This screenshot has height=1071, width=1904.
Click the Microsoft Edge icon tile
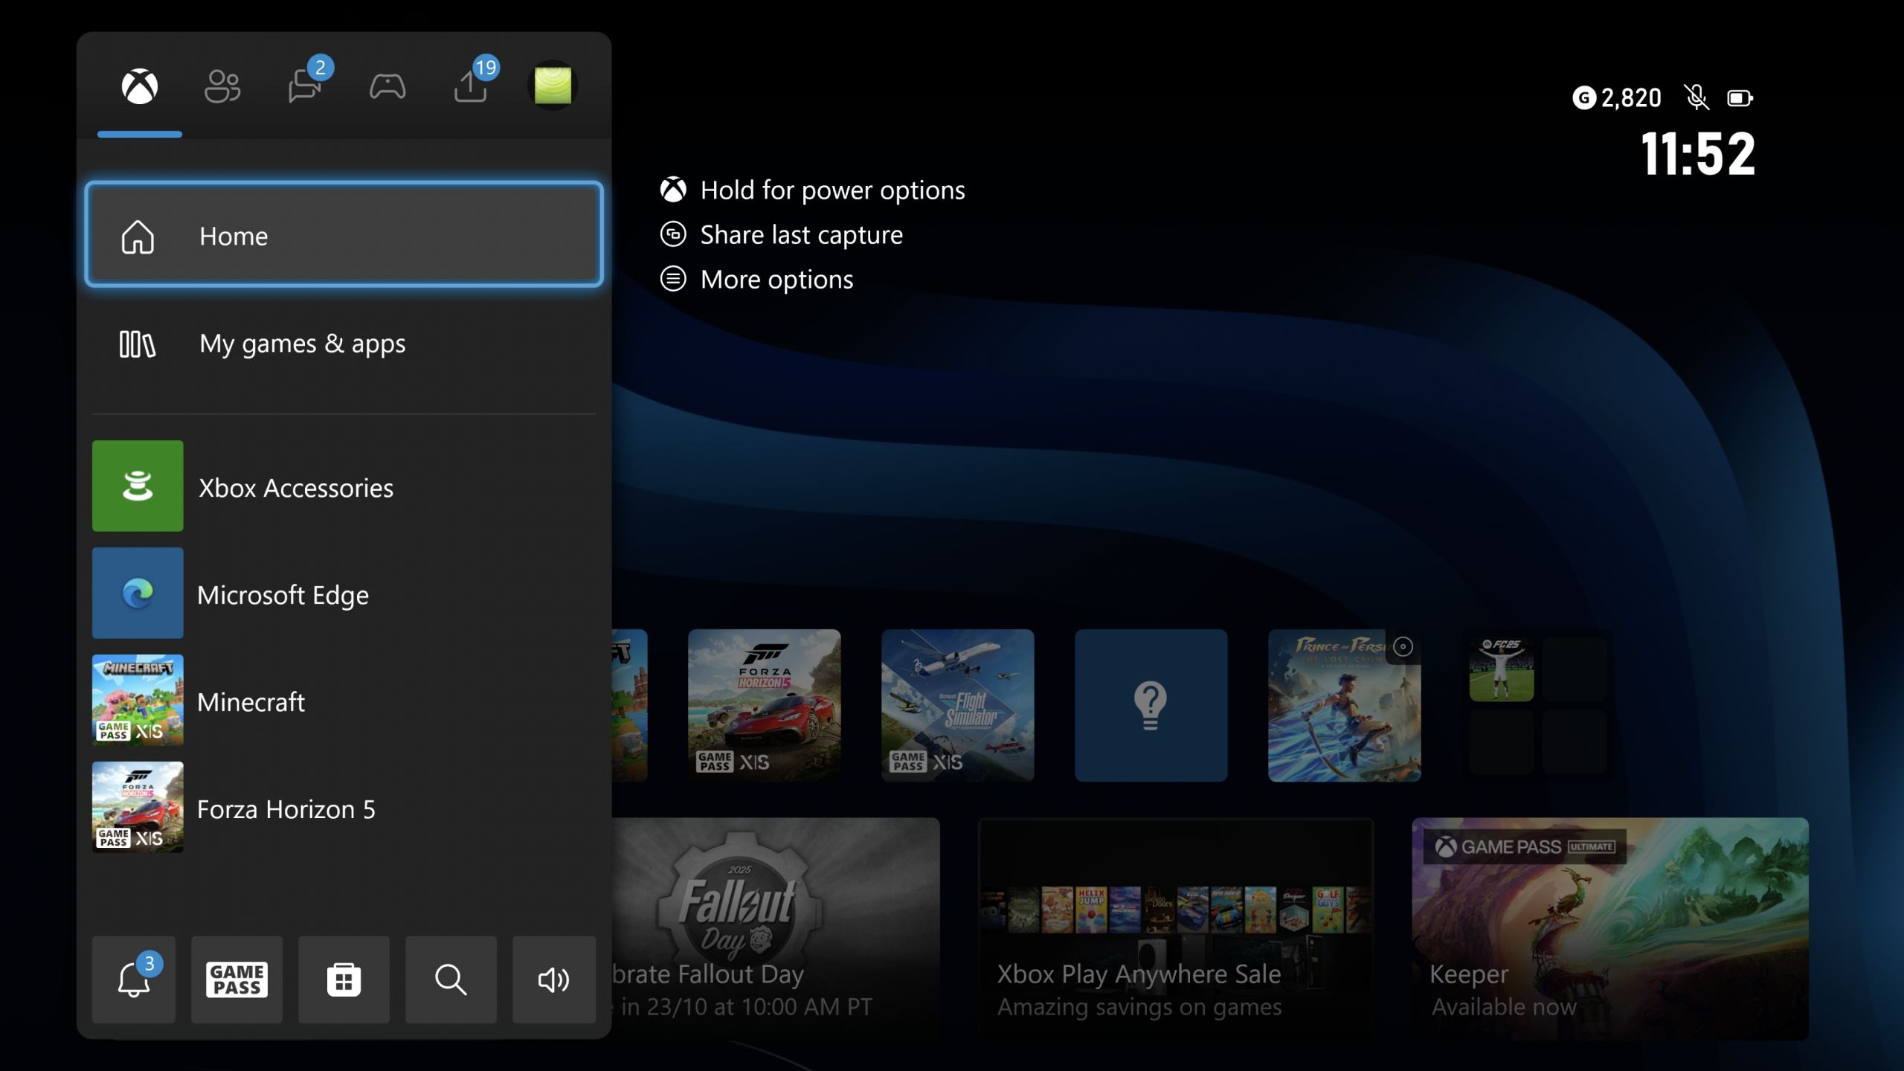(x=138, y=594)
